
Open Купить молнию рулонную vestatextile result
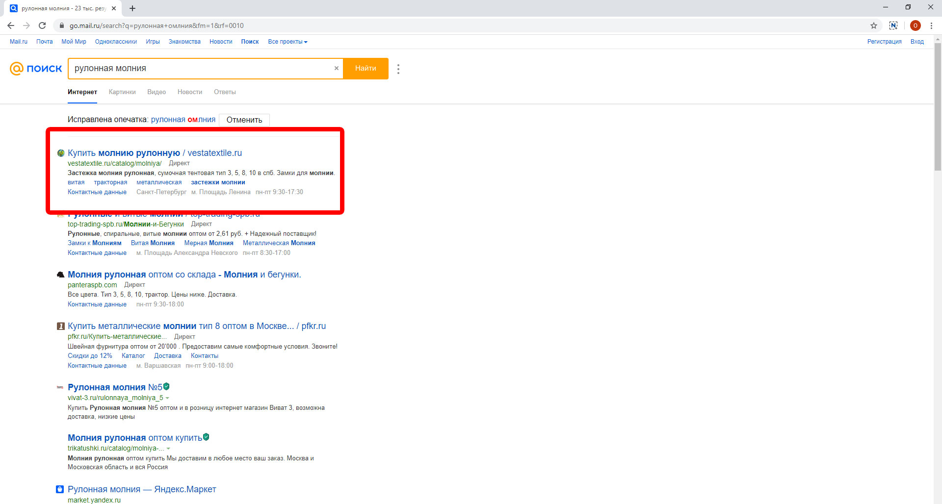(x=155, y=153)
